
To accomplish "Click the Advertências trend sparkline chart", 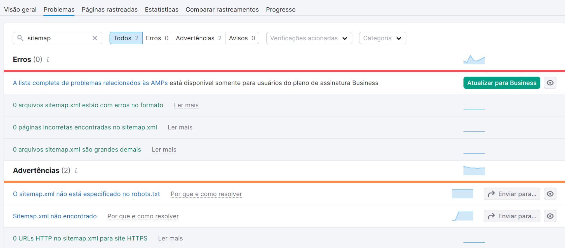I will (474, 171).
